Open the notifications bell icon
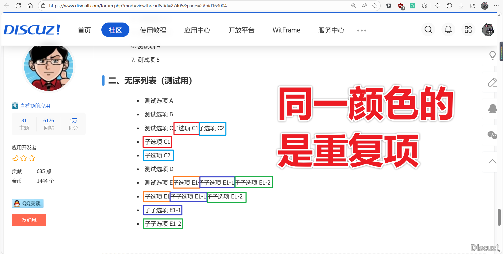The image size is (503, 254). point(448,30)
